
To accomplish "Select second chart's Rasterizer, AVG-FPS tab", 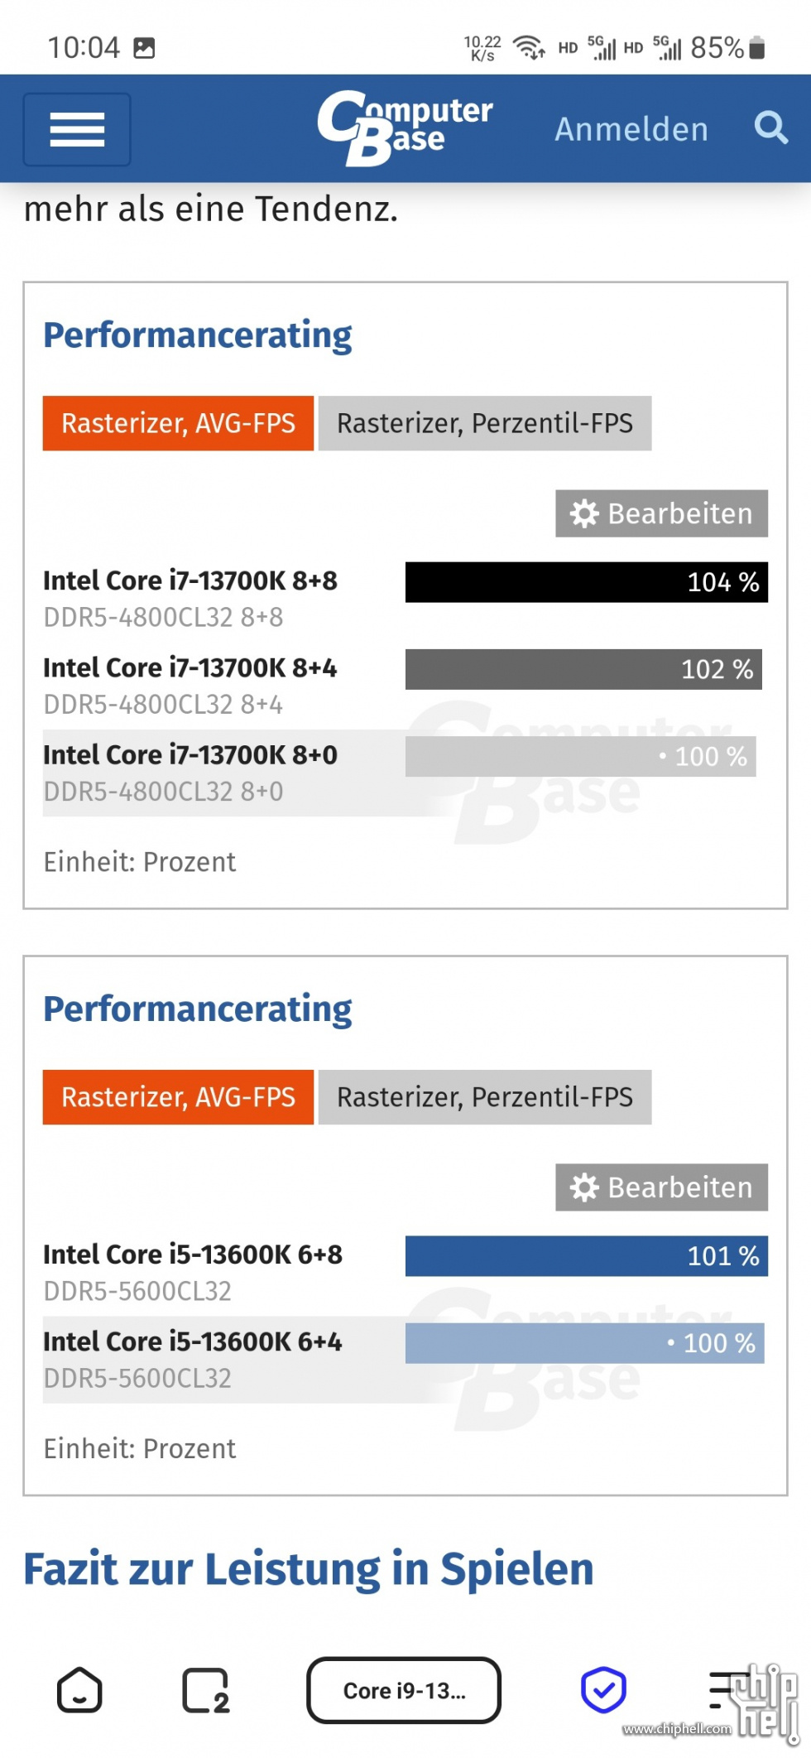I will tap(178, 1097).
